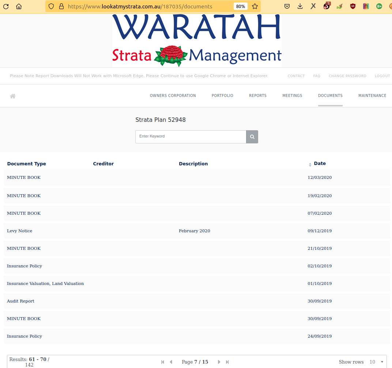
Task: Reload the page in browser
Action: point(6,6)
